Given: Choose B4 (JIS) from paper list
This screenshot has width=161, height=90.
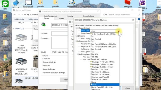Looking at the screenshot, I should point(95,54).
